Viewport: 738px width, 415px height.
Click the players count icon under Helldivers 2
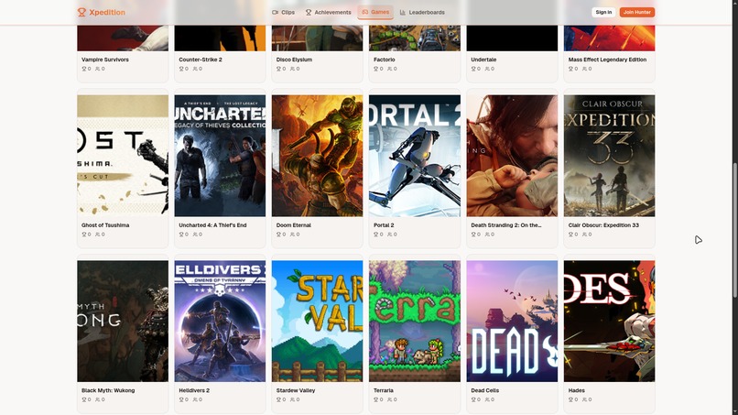pos(195,399)
